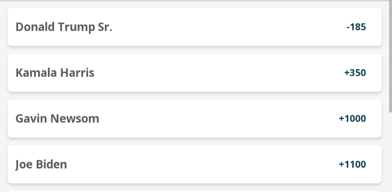Select the +350 odds for Kamala Harris
This screenshot has height=192, width=392.
point(355,73)
